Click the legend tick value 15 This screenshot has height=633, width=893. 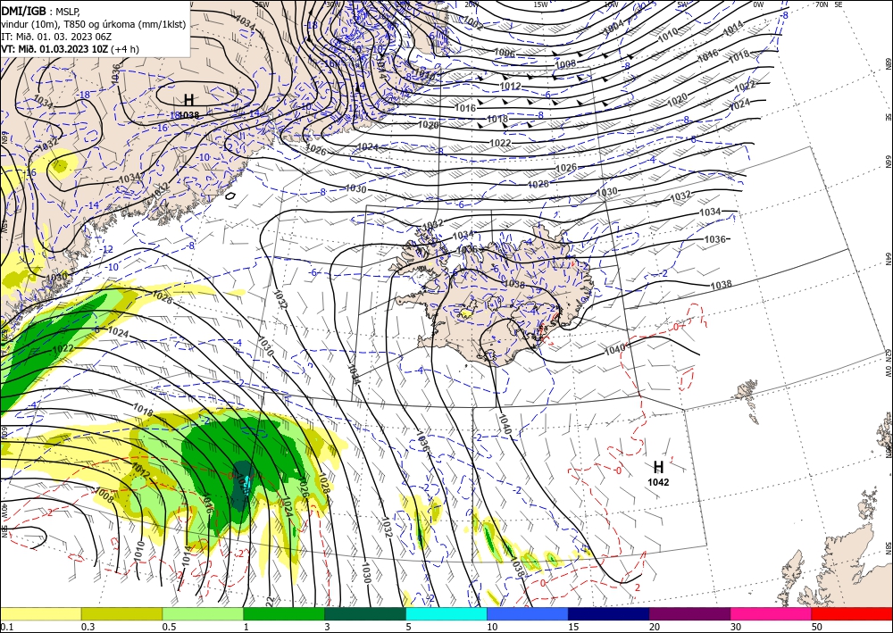573,627
